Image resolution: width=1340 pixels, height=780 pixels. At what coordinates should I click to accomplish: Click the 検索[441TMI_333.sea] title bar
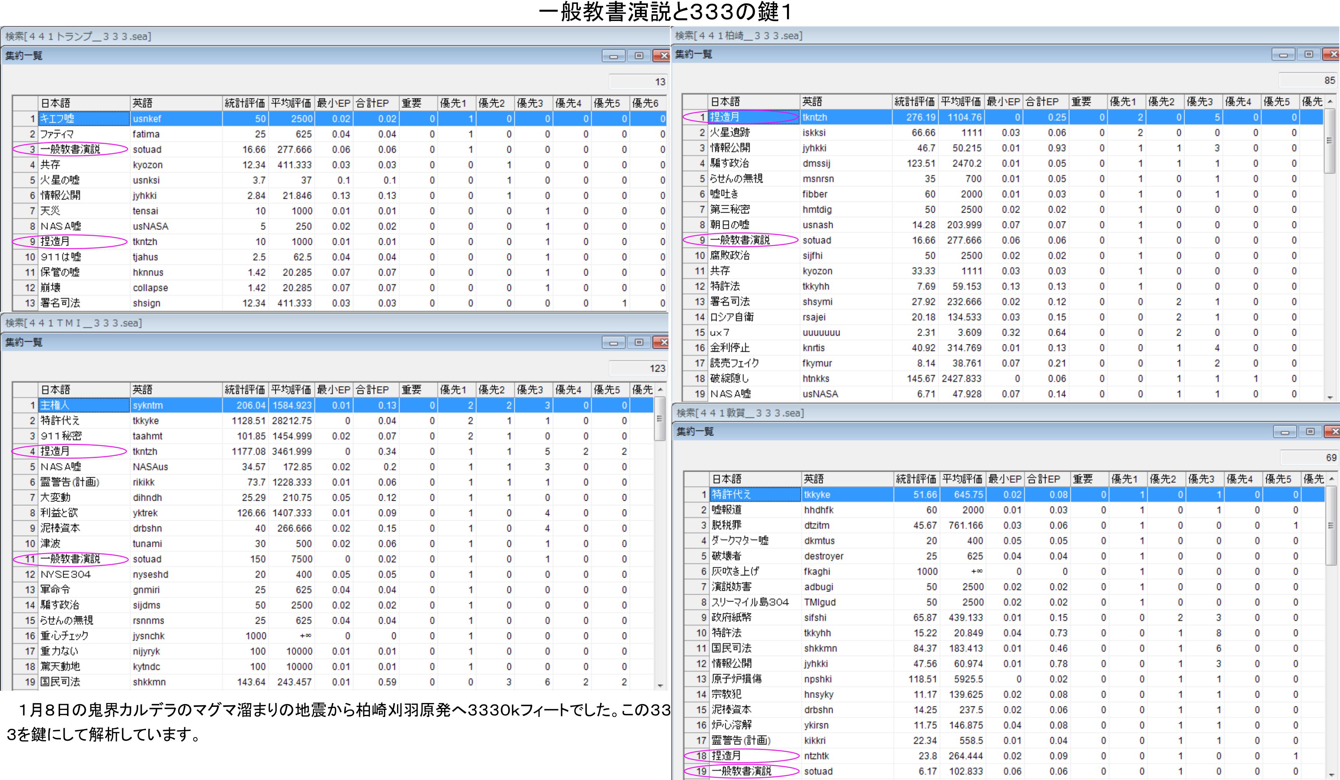click(x=74, y=323)
